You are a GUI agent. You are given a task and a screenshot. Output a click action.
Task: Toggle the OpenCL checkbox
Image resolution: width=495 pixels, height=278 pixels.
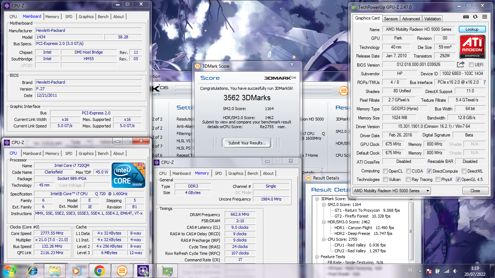pos(386,171)
